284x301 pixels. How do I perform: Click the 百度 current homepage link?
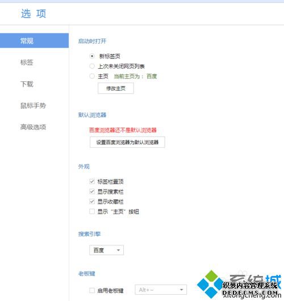click(x=152, y=77)
